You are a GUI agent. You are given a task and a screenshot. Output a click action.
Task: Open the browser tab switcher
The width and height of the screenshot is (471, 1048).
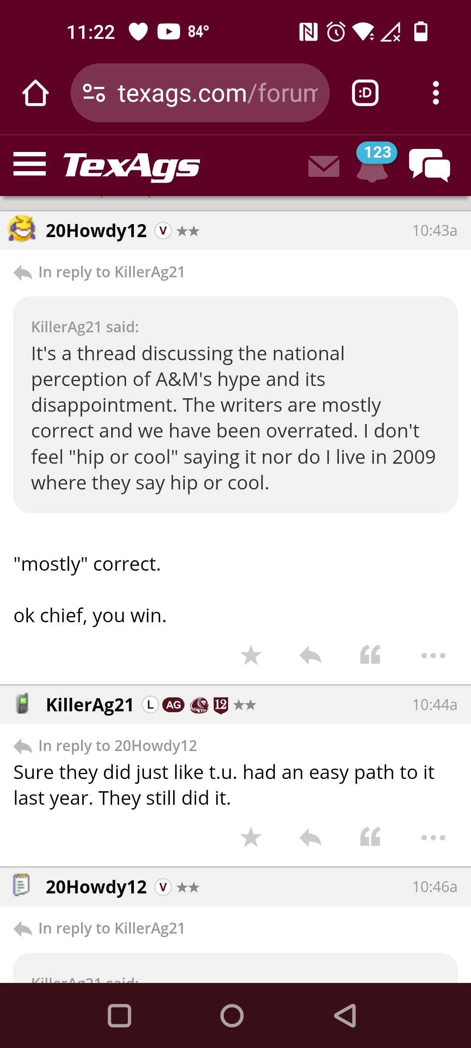tap(365, 93)
